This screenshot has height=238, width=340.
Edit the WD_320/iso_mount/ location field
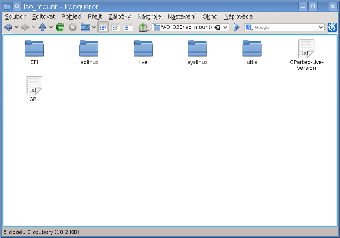click(x=187, y=27)
